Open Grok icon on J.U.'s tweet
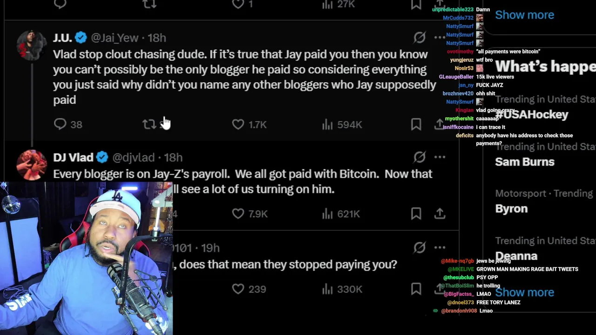This screenshot has width=596, height=335. pyautogui.click(x=420, y=38)
